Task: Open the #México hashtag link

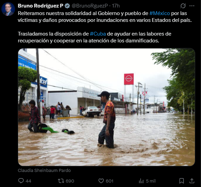Action: (160, 13)
